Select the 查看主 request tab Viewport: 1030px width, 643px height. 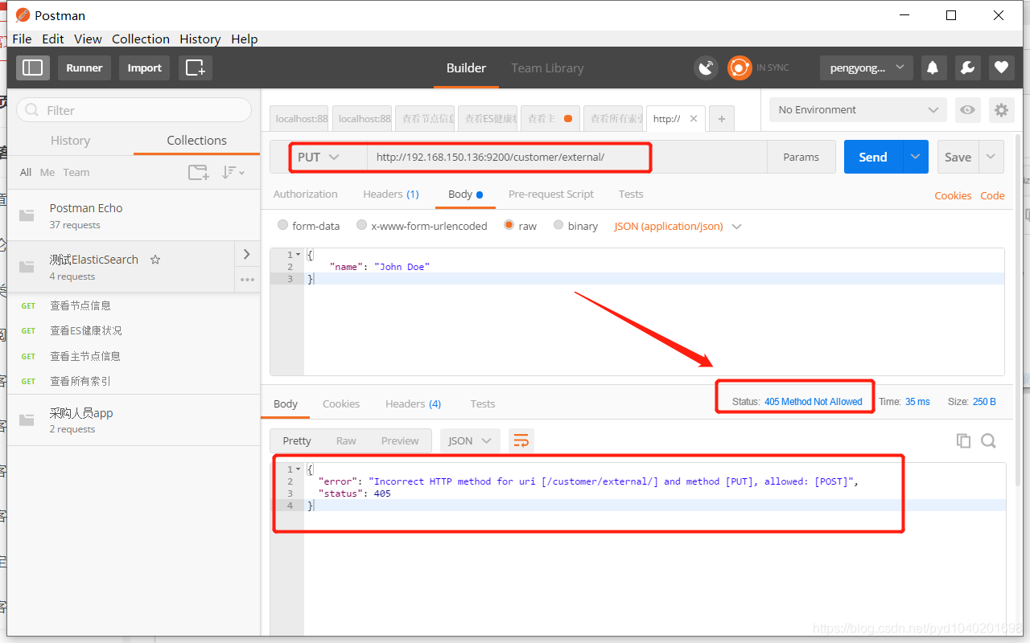[550, 119]
